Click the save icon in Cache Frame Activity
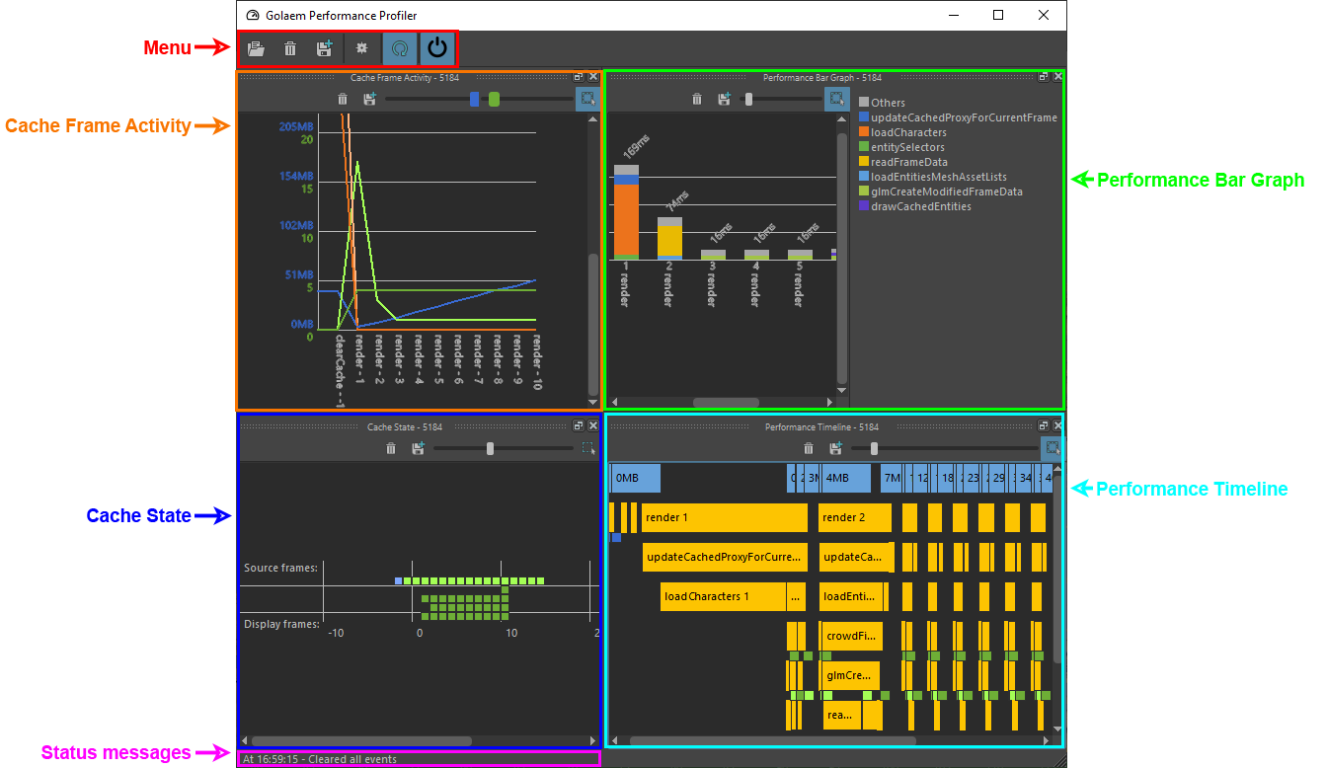Image resolution: width=1326 pixels, height=768 pixels. tap(369, 99)
